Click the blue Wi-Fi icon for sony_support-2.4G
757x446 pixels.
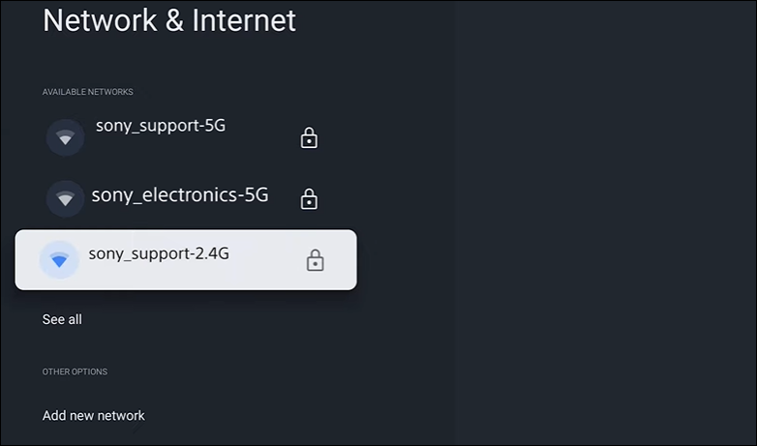point(59,259)
